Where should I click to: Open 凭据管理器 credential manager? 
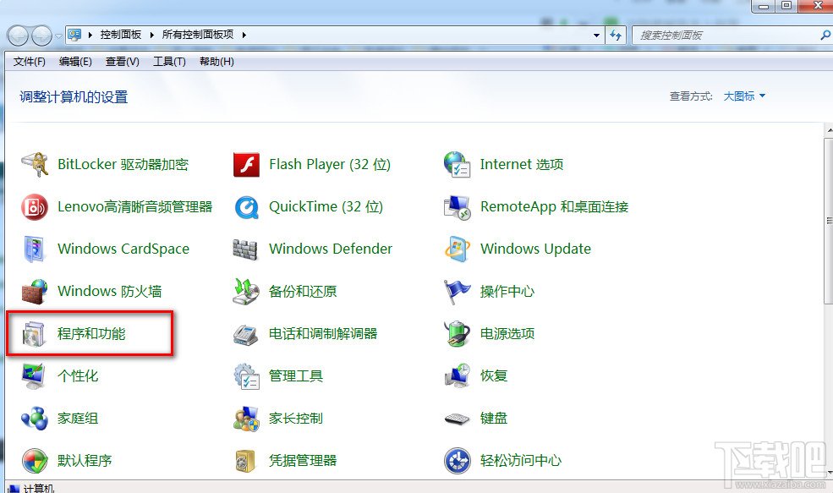304,460
